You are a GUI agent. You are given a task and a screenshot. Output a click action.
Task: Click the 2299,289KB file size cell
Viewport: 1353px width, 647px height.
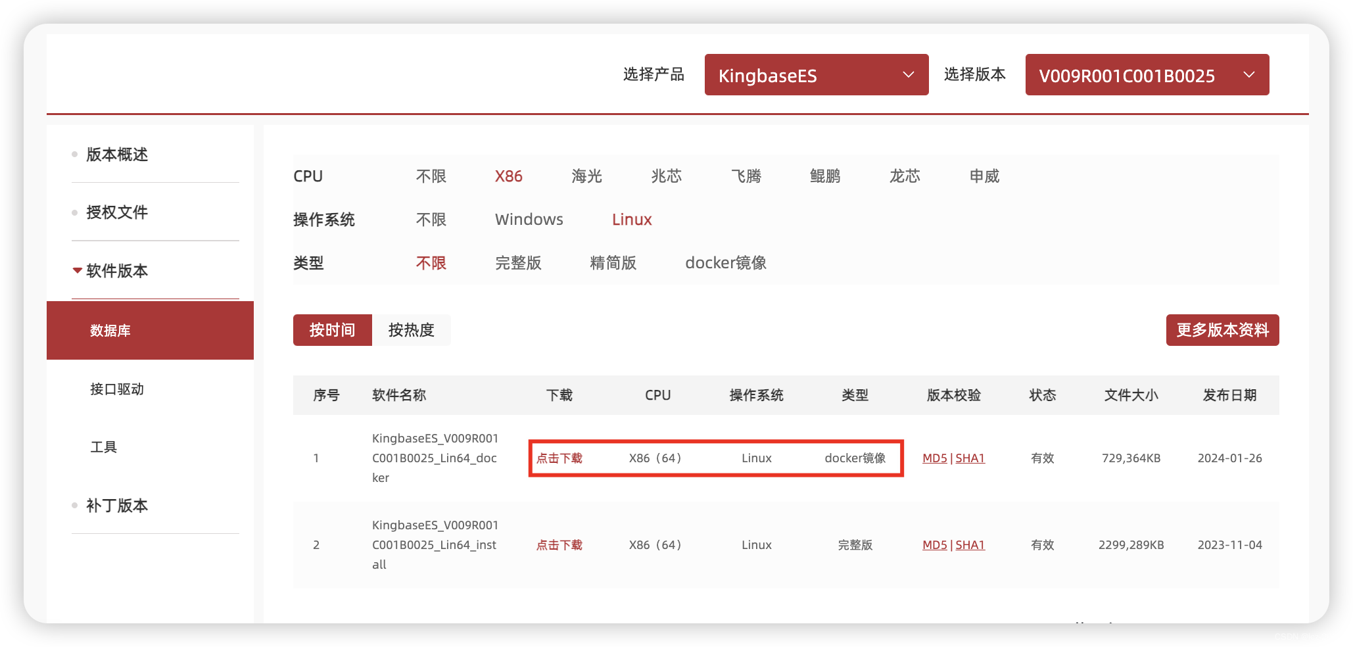[1131, 545]
